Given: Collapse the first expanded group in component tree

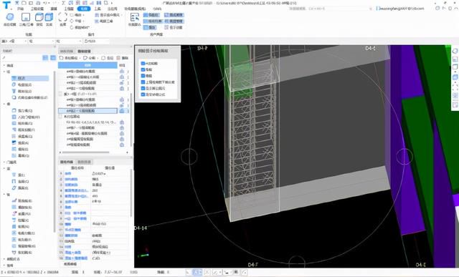Looking at the screenshot, I should pyautogui.click(x=4, y=72).
